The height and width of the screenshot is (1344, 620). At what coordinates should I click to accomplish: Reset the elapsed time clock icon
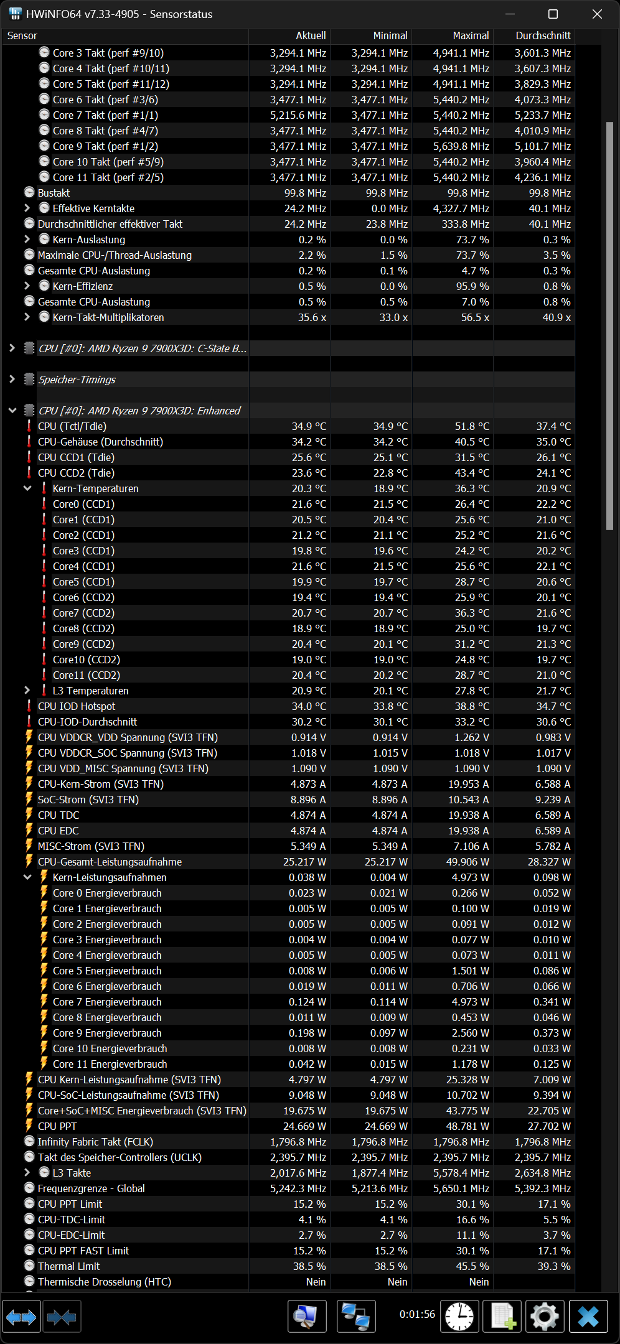click(x=459, y=1316)
